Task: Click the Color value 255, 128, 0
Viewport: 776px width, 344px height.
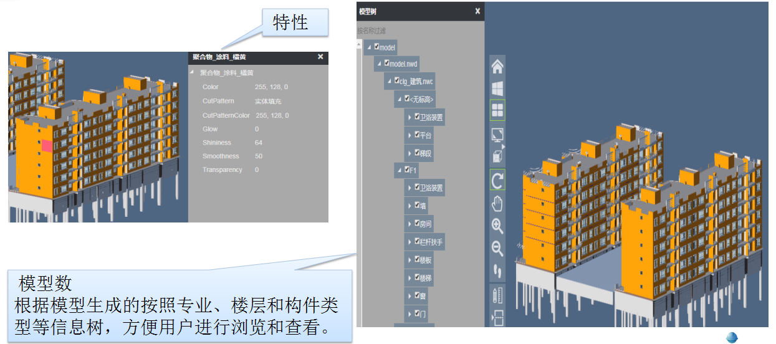Action: [x=272, y=87]
